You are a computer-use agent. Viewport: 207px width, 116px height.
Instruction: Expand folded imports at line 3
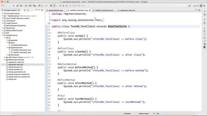51,20
